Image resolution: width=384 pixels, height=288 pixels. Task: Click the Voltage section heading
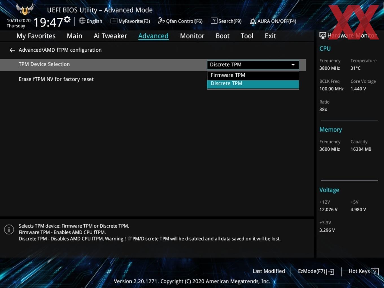click(329, 190)
